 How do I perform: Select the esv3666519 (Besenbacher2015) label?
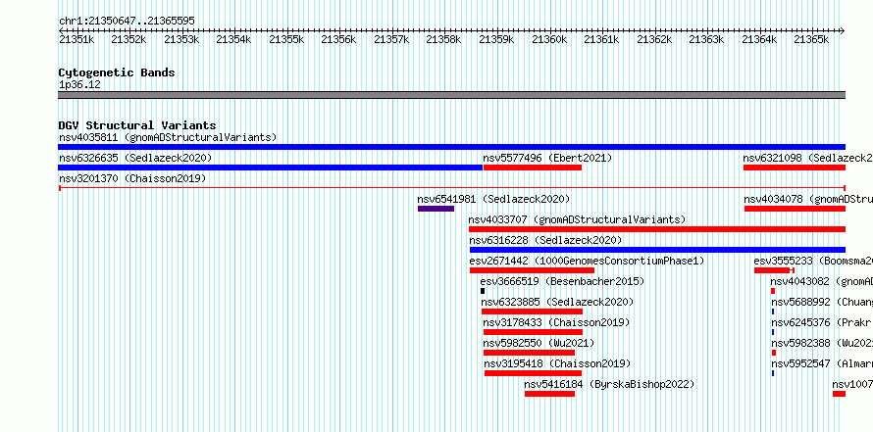[x=562, y=281]
